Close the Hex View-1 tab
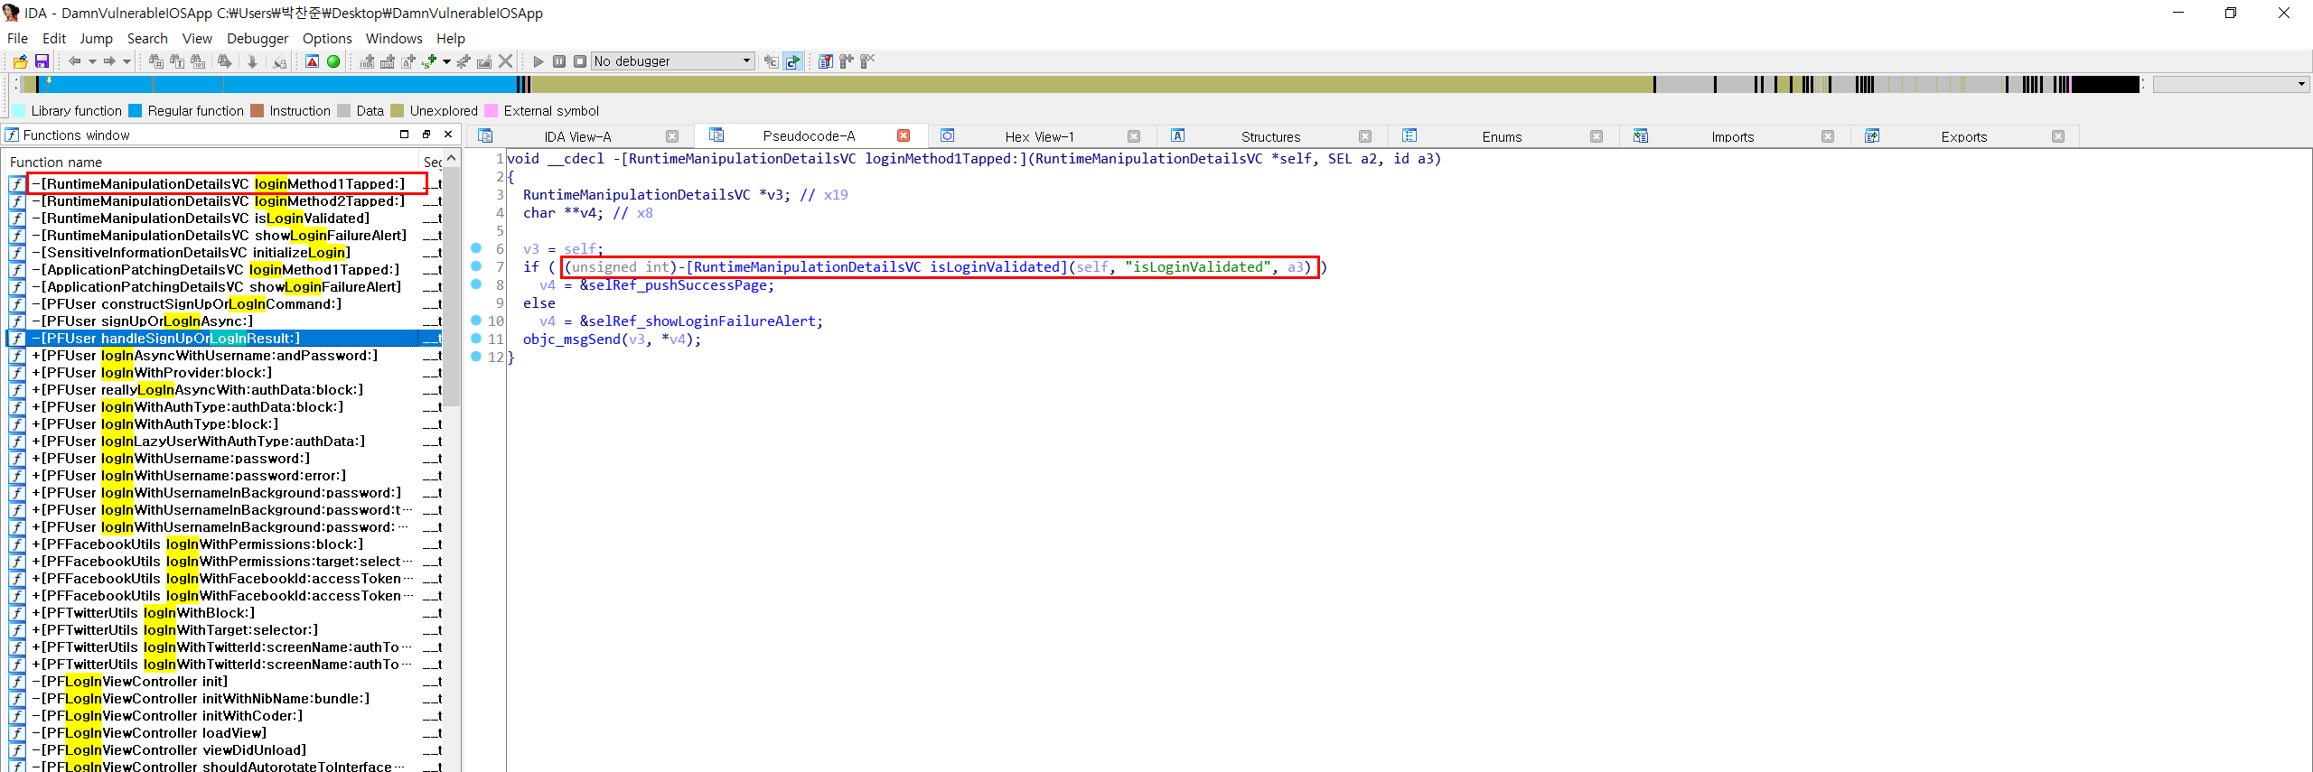Screen dimensions: 2313x772 (x=1134, y=136)
